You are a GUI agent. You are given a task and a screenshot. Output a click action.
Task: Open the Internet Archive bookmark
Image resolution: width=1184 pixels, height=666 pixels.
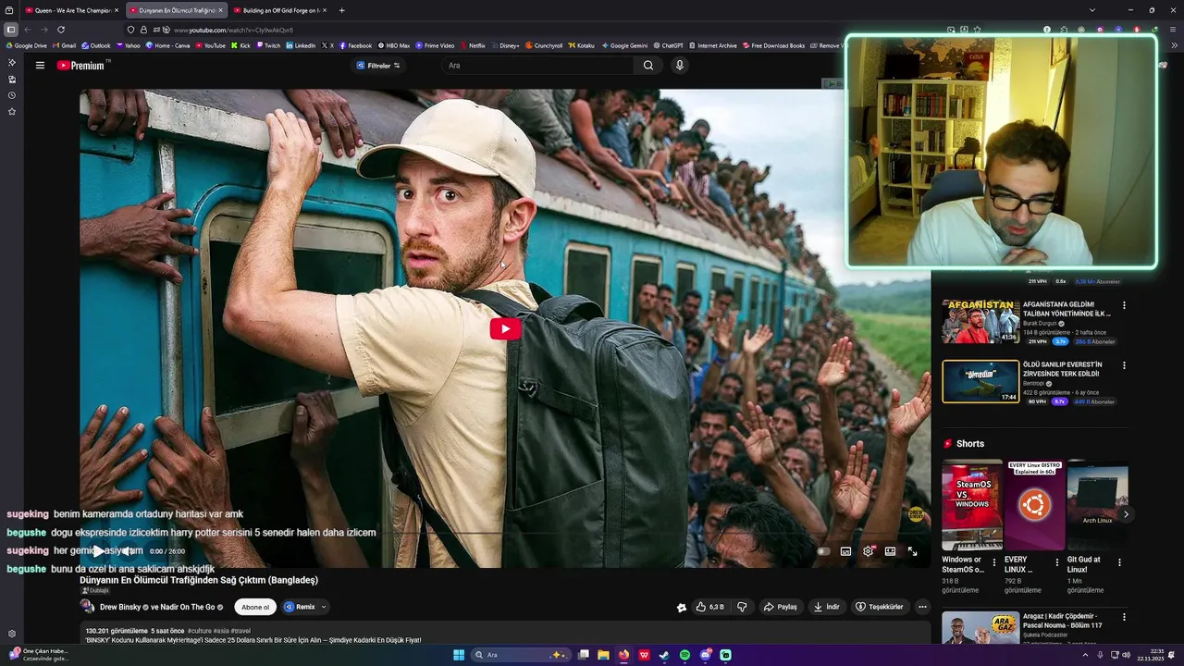713,45
